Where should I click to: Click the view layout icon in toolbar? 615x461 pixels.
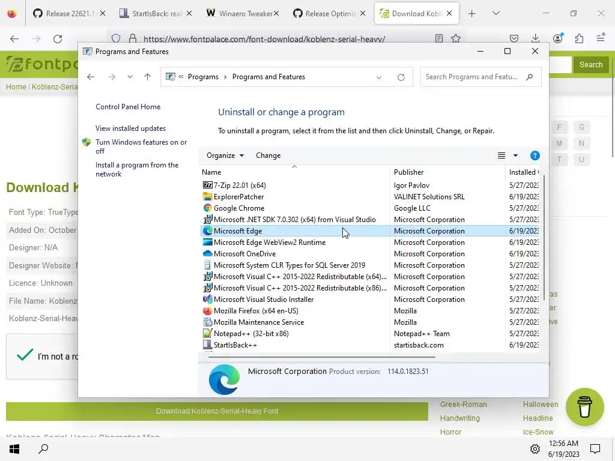click(x=501, y=155)
